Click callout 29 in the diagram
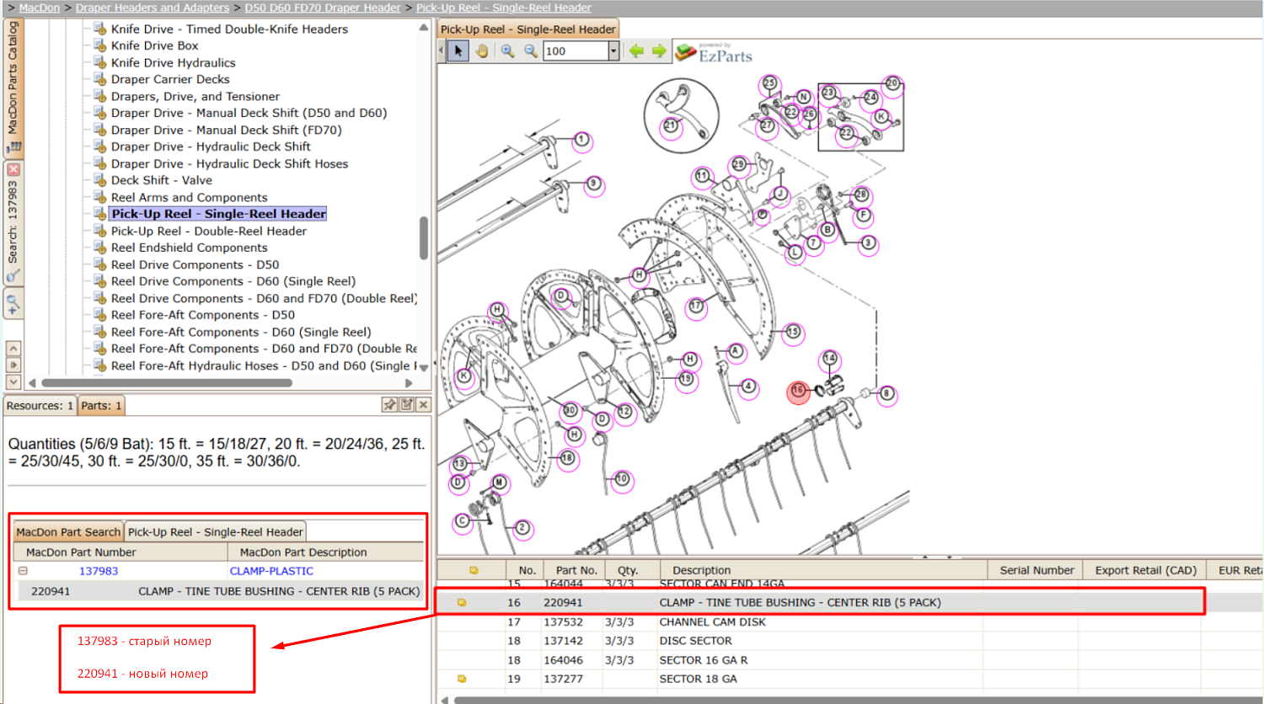Screen dimensions: 1264x704 [739, 164]
